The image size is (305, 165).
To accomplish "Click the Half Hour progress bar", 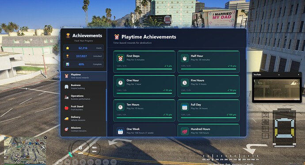I will 208,69.
